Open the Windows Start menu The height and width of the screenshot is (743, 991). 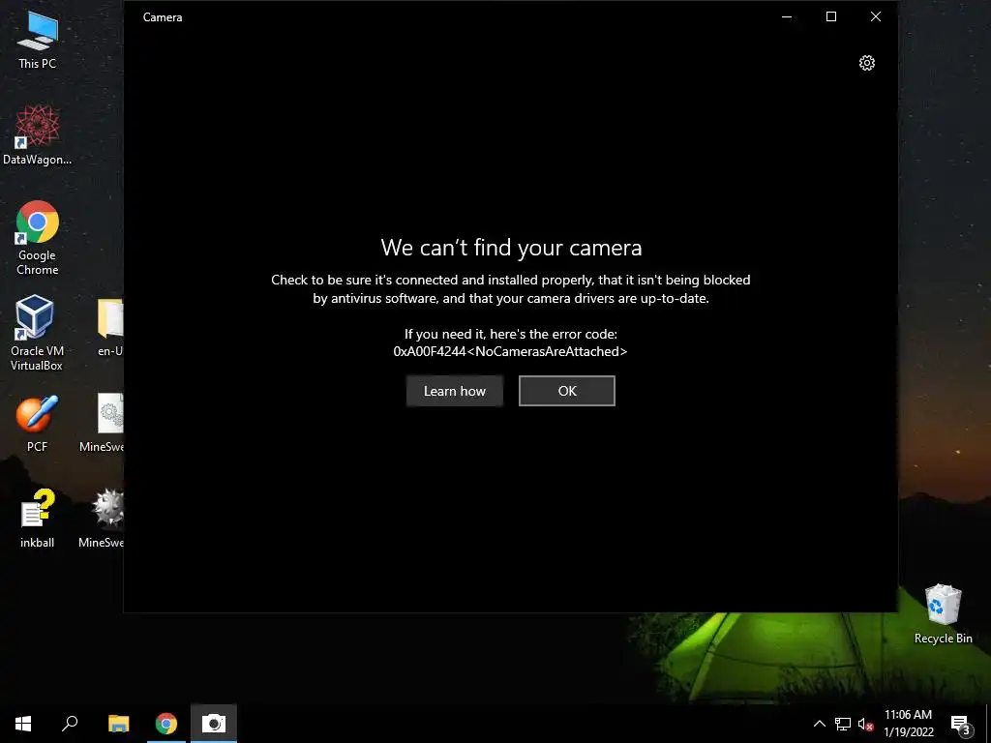(23, 724)
